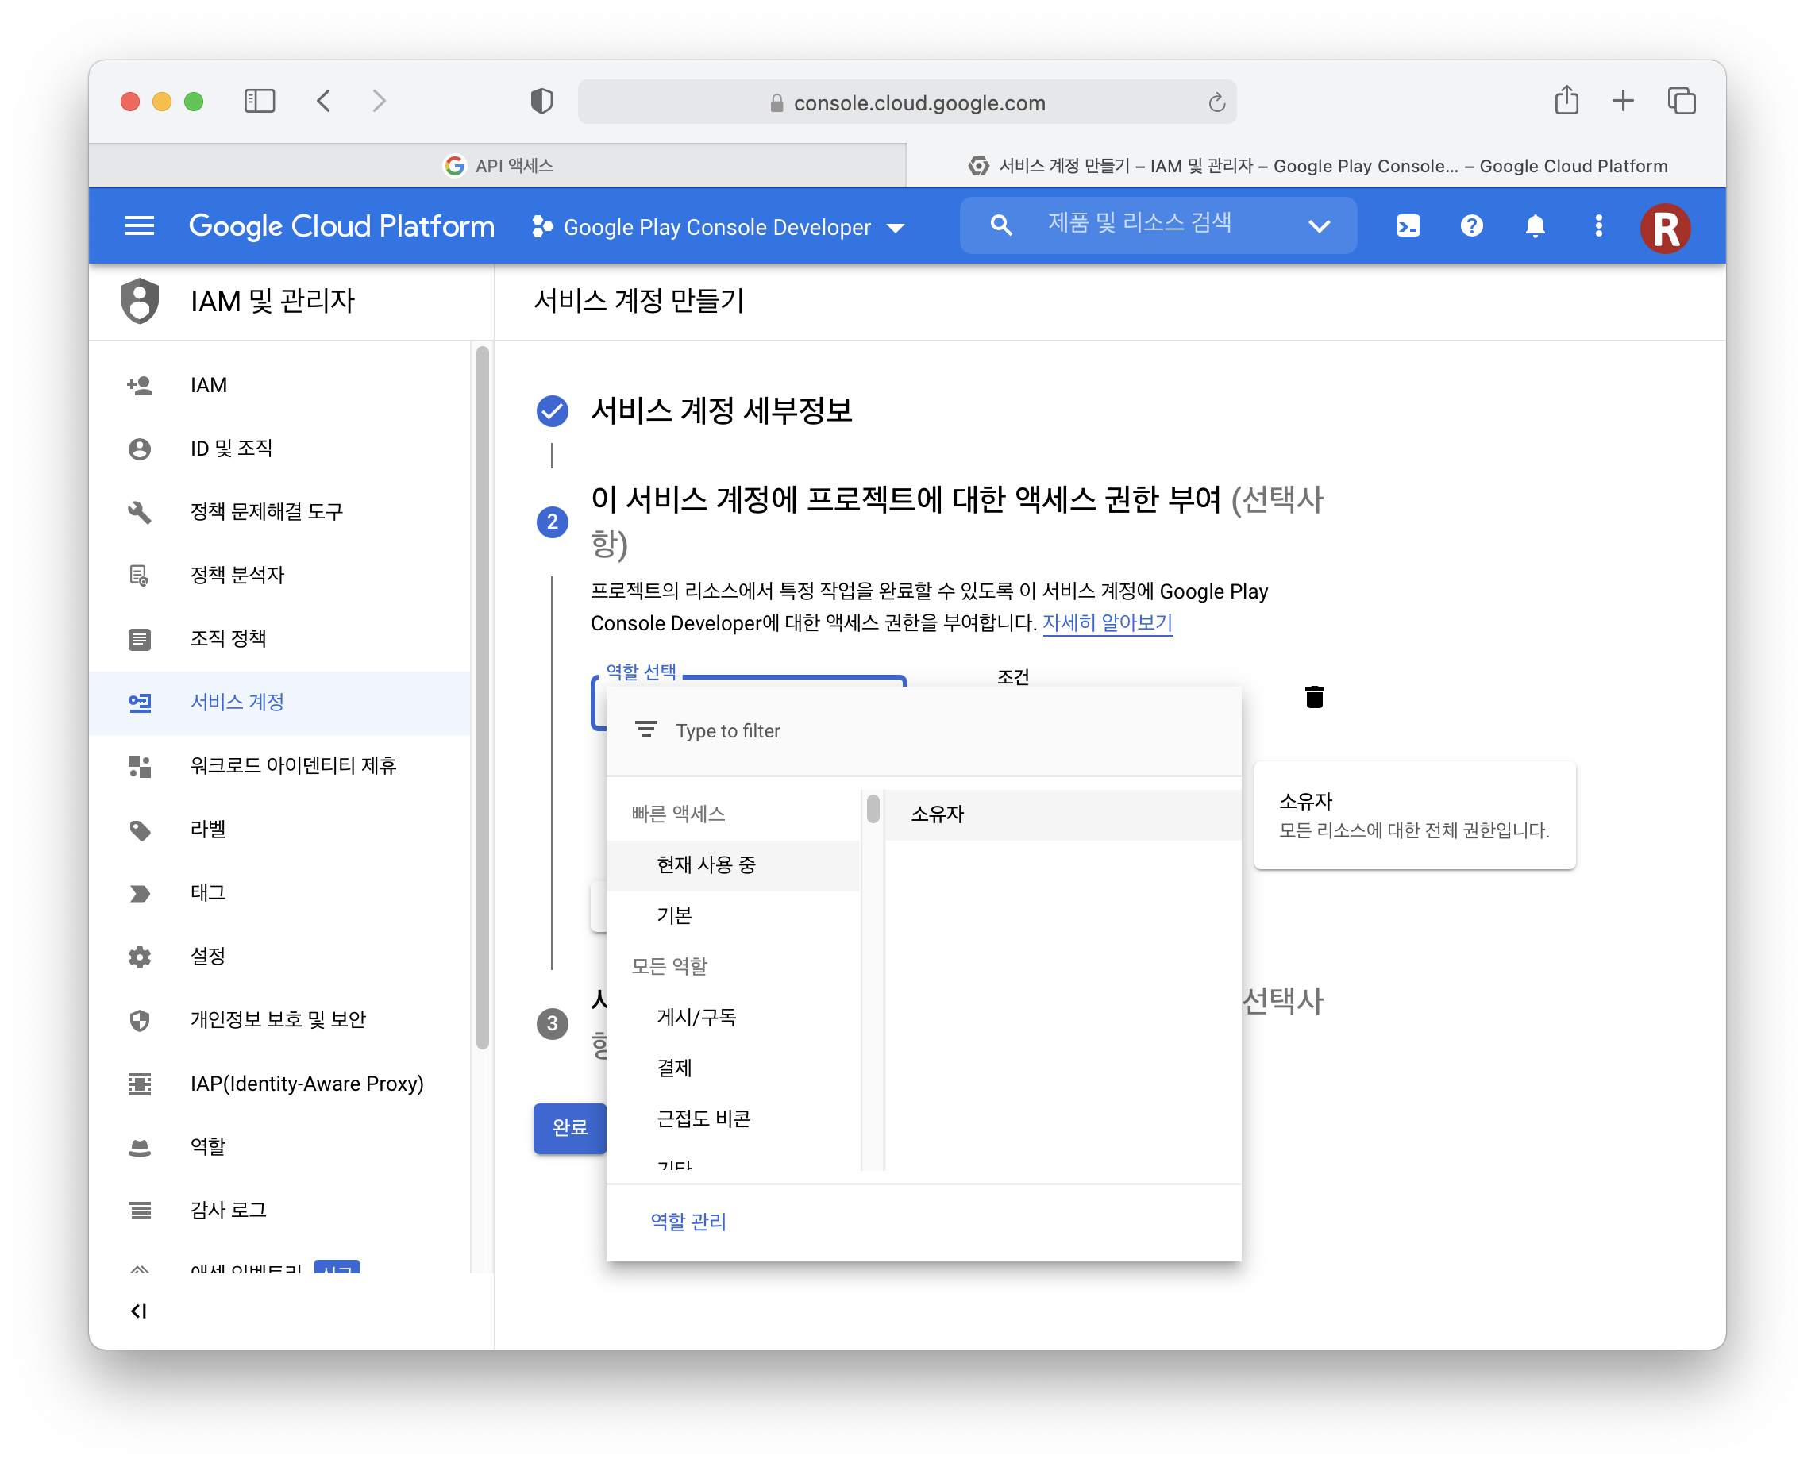Click the role list scrollbar thumb
Screen dimensions: 1815x1467
click(x=873, y=808)
